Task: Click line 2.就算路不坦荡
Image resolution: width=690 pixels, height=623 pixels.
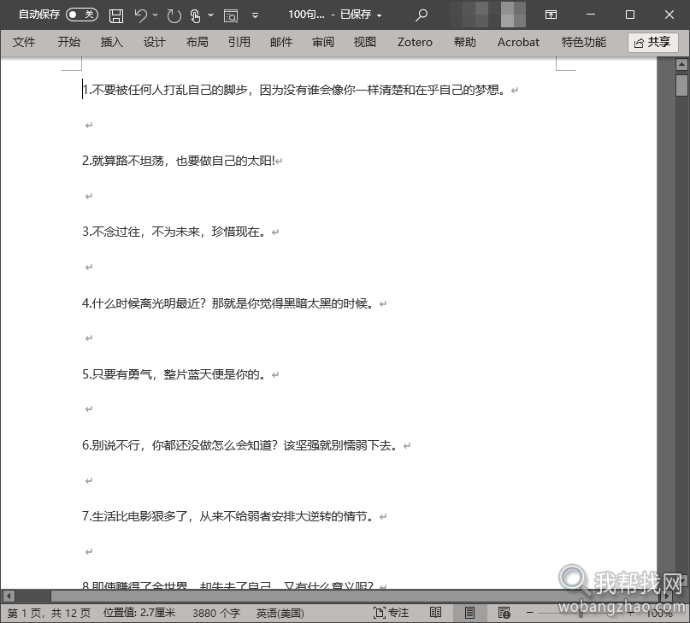Action: coord(178,161)
